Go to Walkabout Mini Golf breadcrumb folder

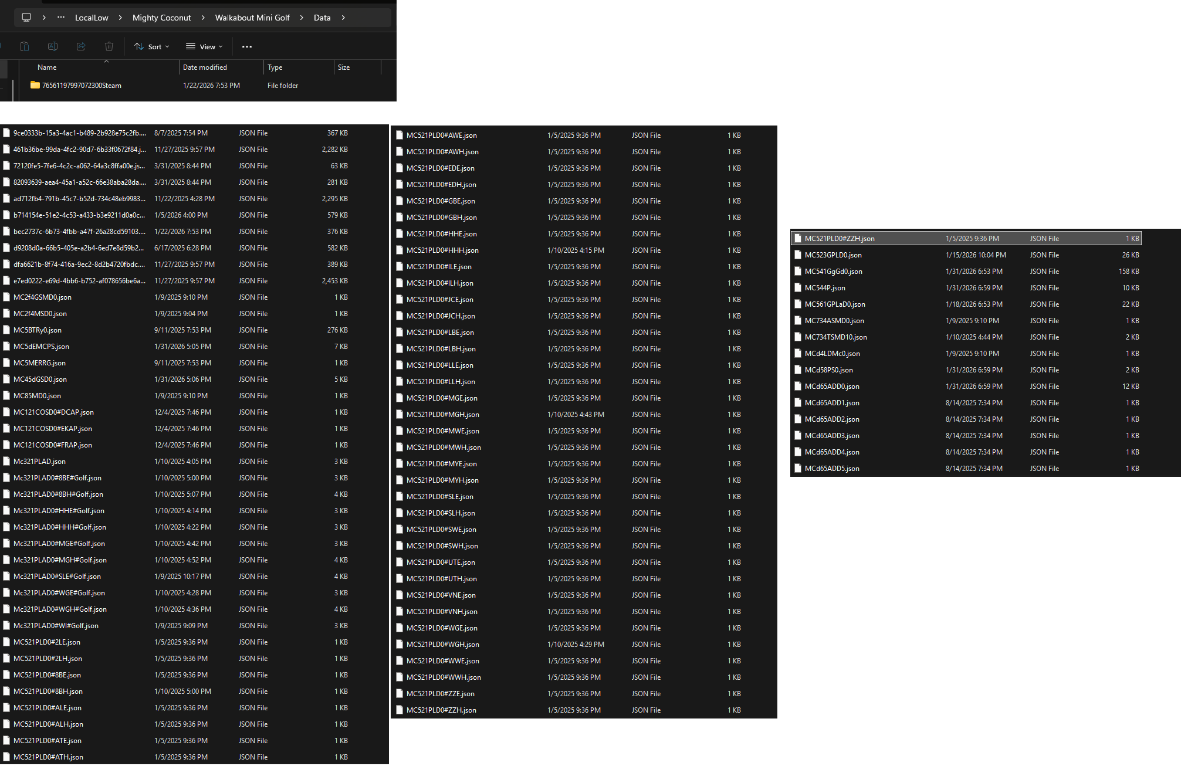252,18
